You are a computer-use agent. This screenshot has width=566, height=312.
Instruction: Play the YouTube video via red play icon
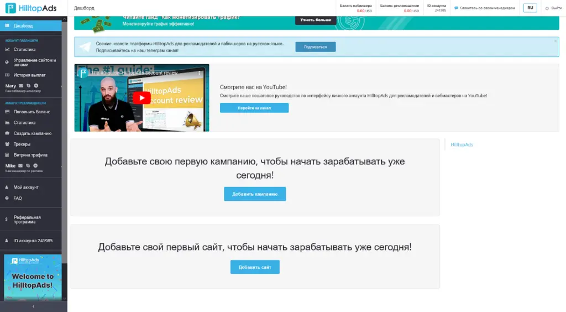click(141, 98)
